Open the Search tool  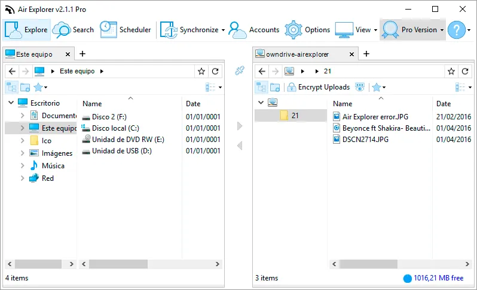[73, 30]
